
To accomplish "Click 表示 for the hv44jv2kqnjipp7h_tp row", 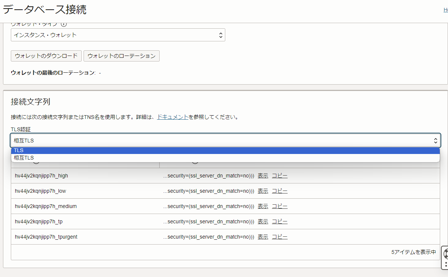I will coord(263,221).
